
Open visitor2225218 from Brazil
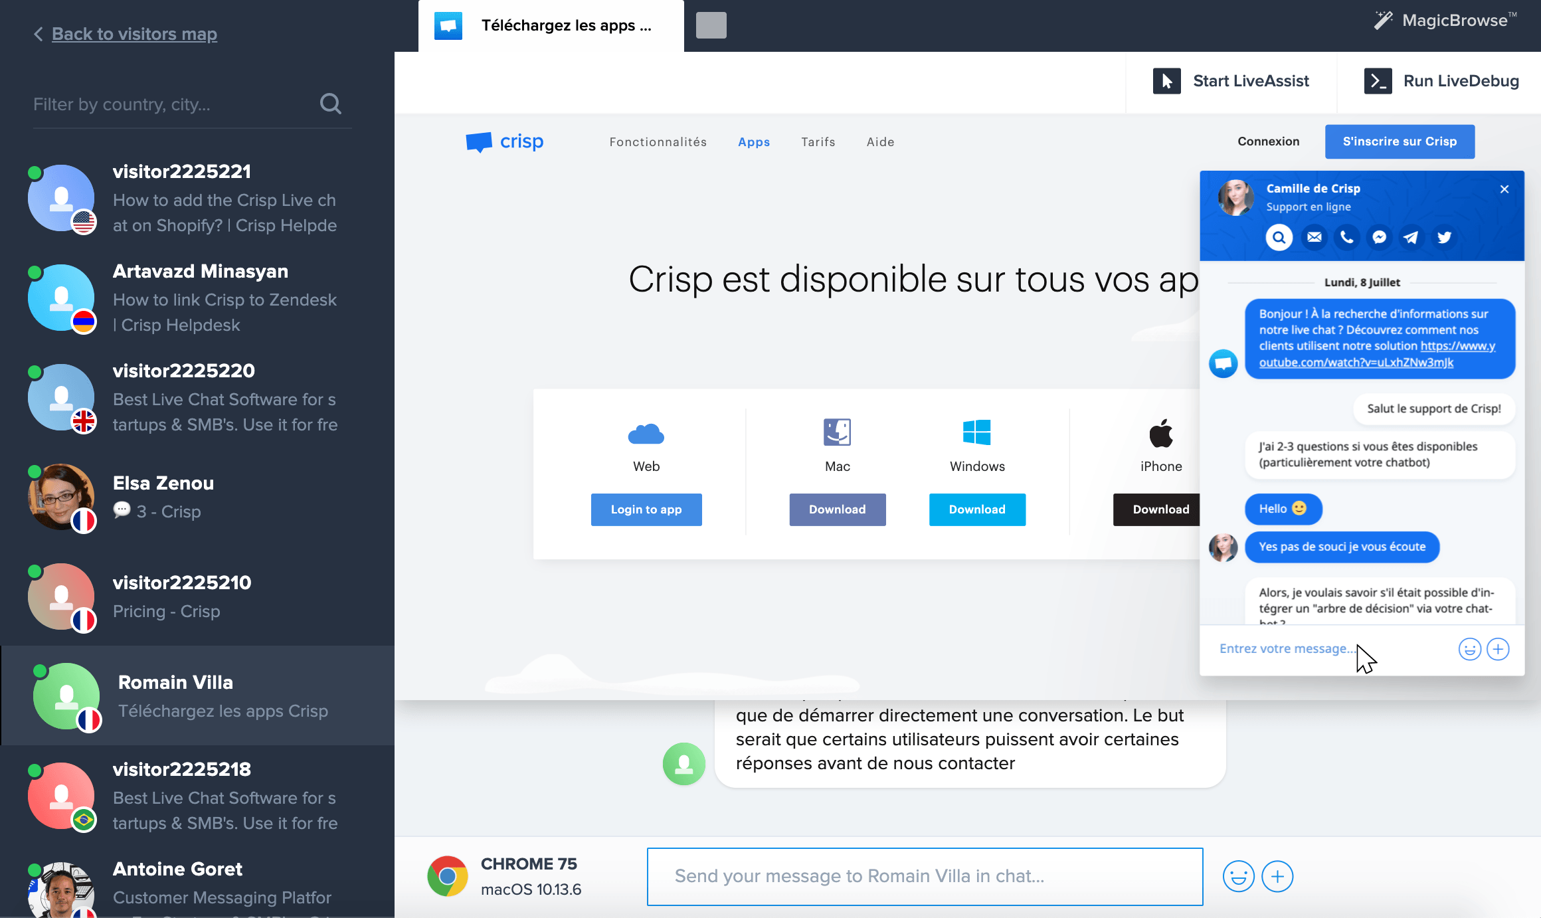197,796
